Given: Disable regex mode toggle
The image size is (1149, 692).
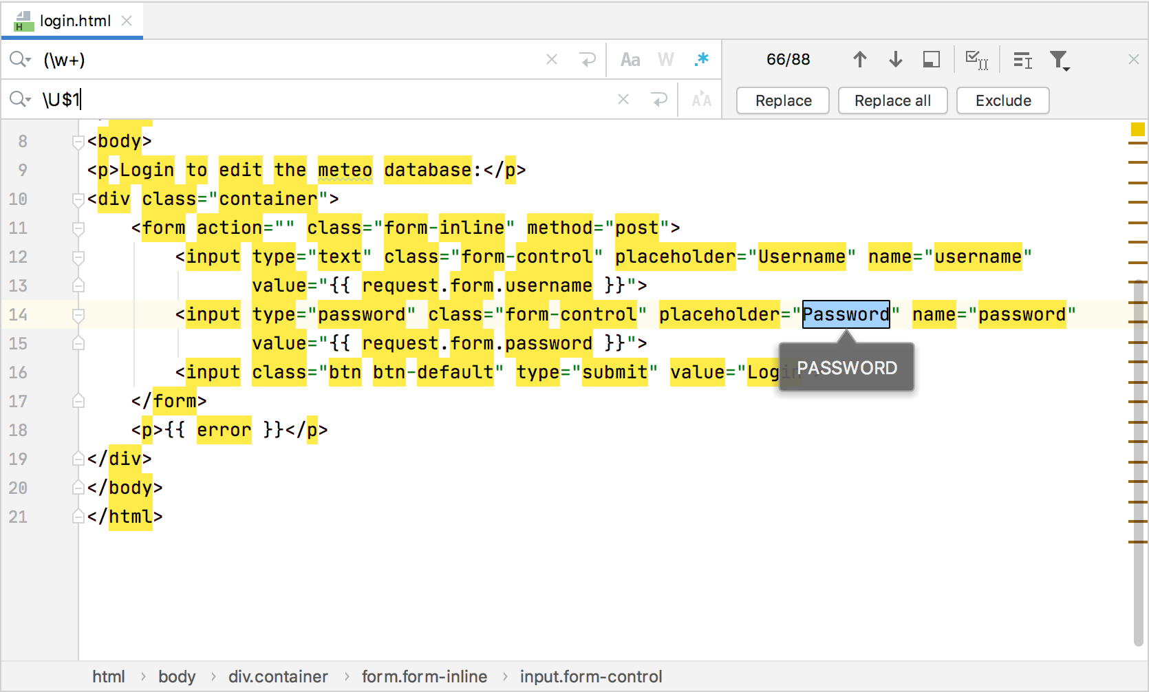Looking at the screenshot, I should (x=701, y=59).
